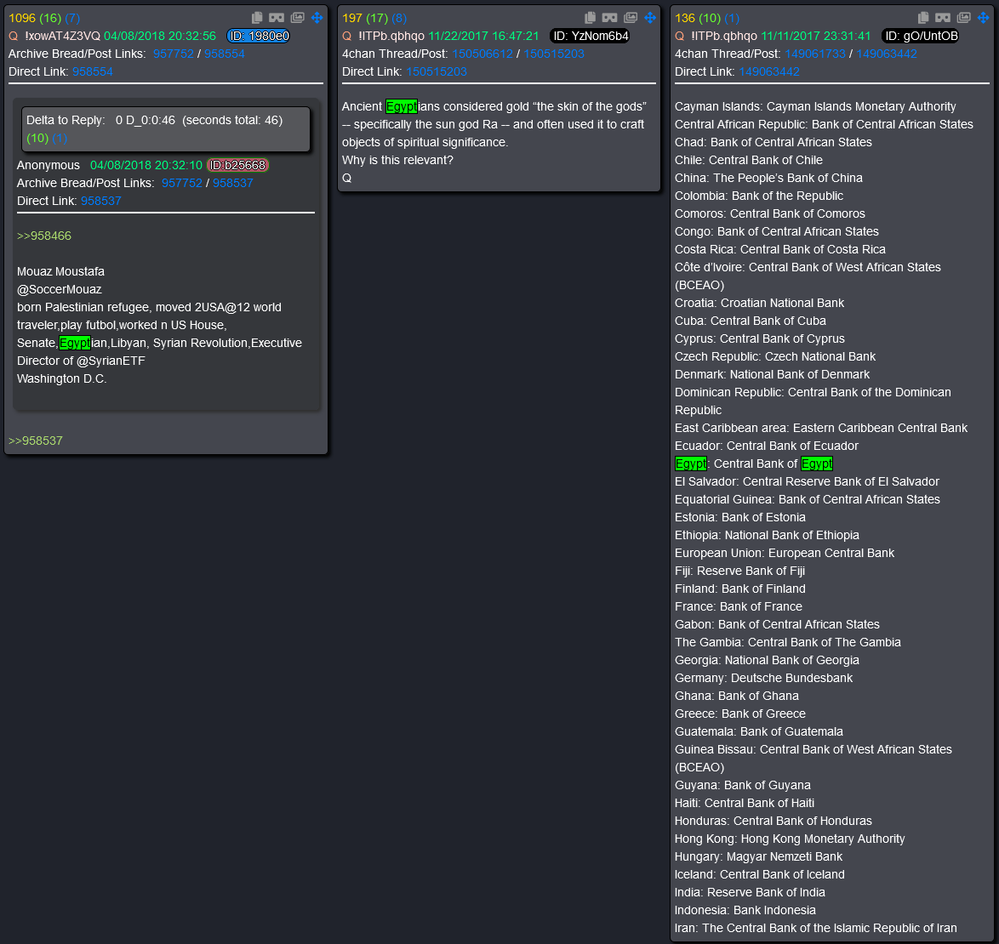Click 'Why is this relevant?' line
This screenshot has width=999, height=944.
point(397,161)
